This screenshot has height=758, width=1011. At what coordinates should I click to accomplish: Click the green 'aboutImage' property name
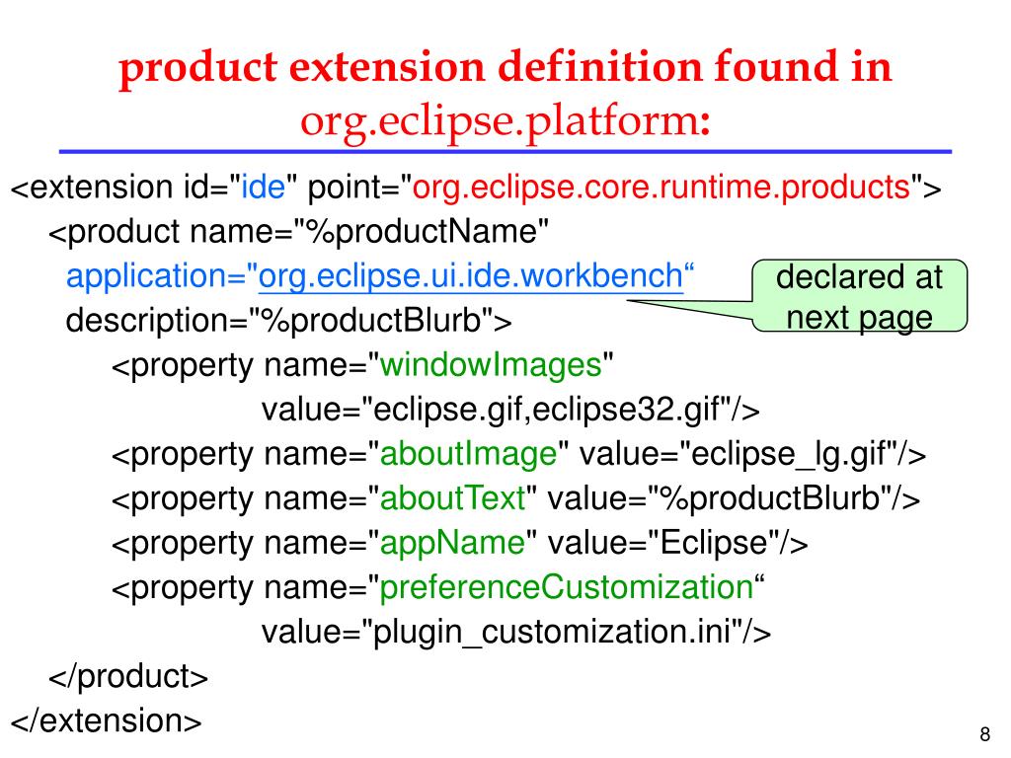click(468, 454)
